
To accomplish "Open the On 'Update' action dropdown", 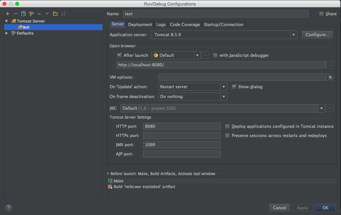I will 223,87.
